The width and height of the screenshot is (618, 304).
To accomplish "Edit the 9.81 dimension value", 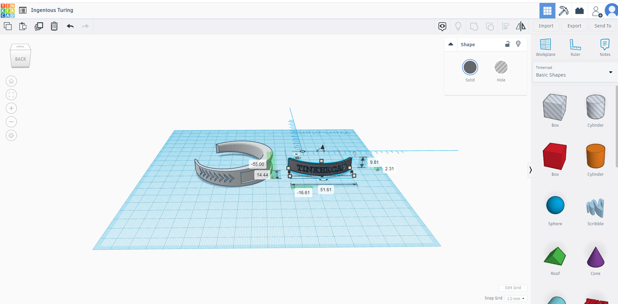I will pyautogui.click(x=374, y=162).
